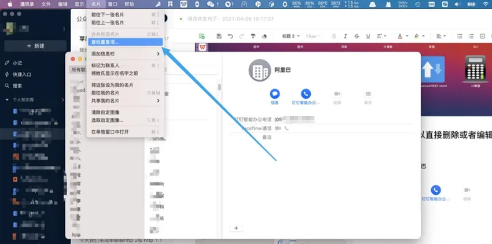
Task: Choose 清除自定图像 menu item
Action: point(125,112)
